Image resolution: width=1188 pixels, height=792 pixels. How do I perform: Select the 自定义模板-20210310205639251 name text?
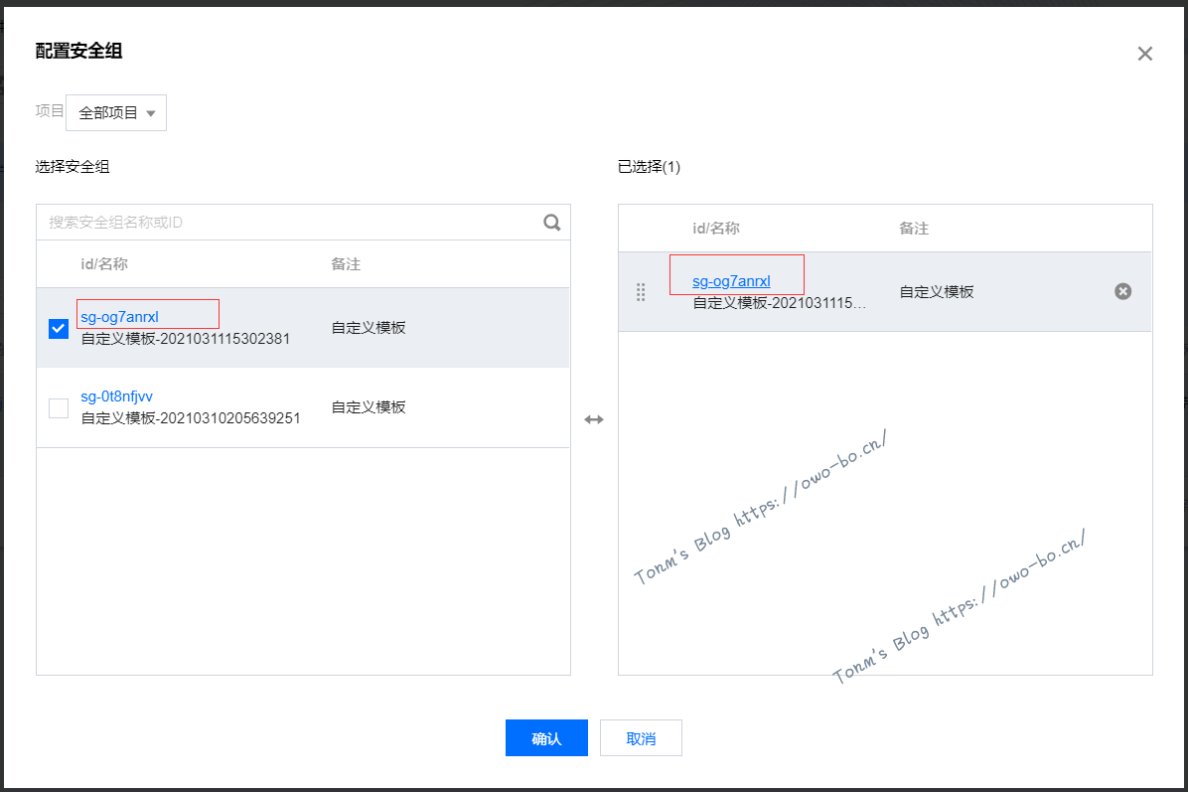[191, 418]
